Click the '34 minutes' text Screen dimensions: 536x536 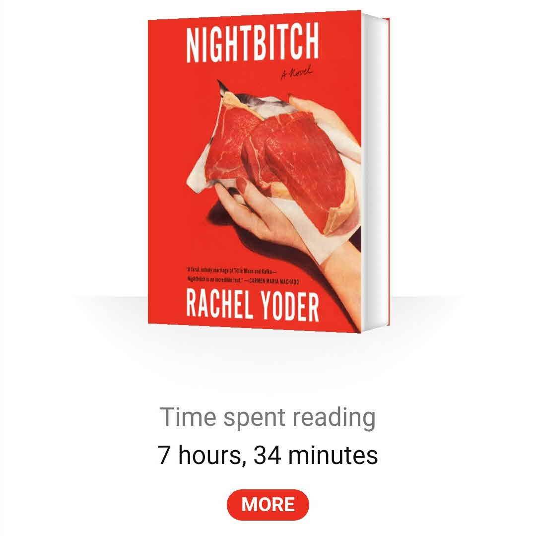(316, 455)
